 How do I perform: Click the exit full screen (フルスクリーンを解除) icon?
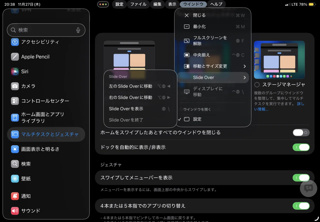[x=186, y=41]
